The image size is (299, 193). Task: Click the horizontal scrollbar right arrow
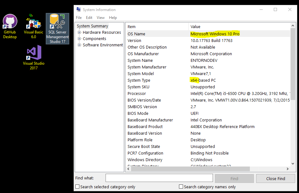point(288,169)
